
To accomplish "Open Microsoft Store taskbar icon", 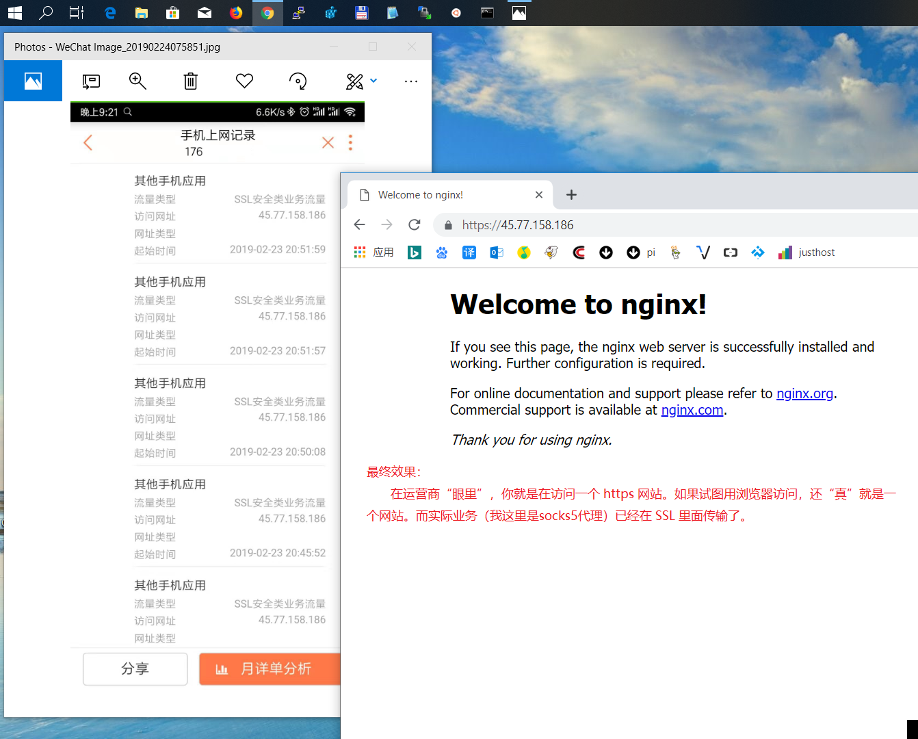I will 173,12.
